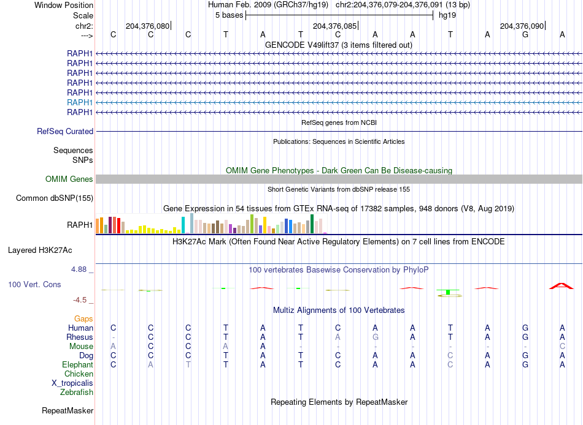The image size is (583, 425).
Task: Click the orange Gaps label
Action: coord(83,319)
